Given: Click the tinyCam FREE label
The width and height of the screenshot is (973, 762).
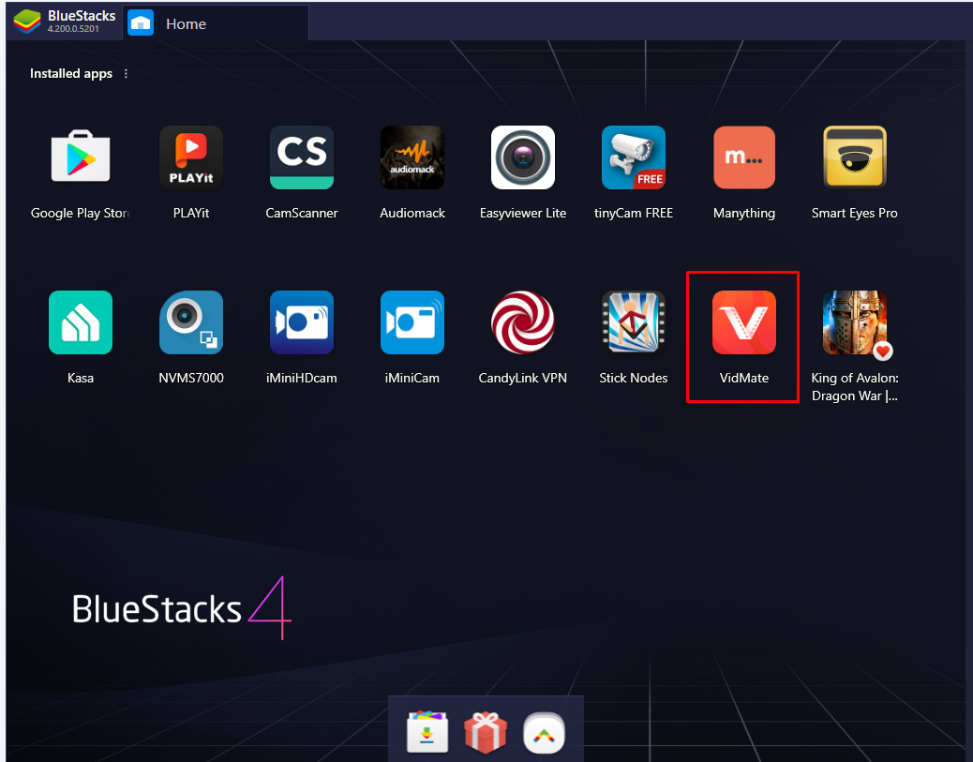Looking at the screenshot, I should click(633, 213).
